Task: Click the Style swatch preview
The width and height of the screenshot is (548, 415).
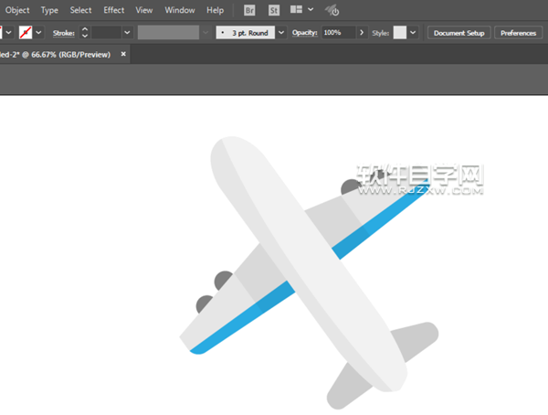Action: [399, 32]
